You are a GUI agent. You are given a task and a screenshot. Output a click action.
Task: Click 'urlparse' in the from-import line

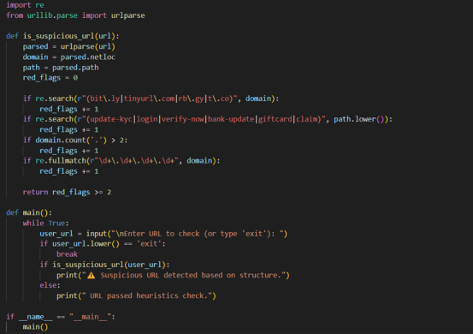[128, 15]
